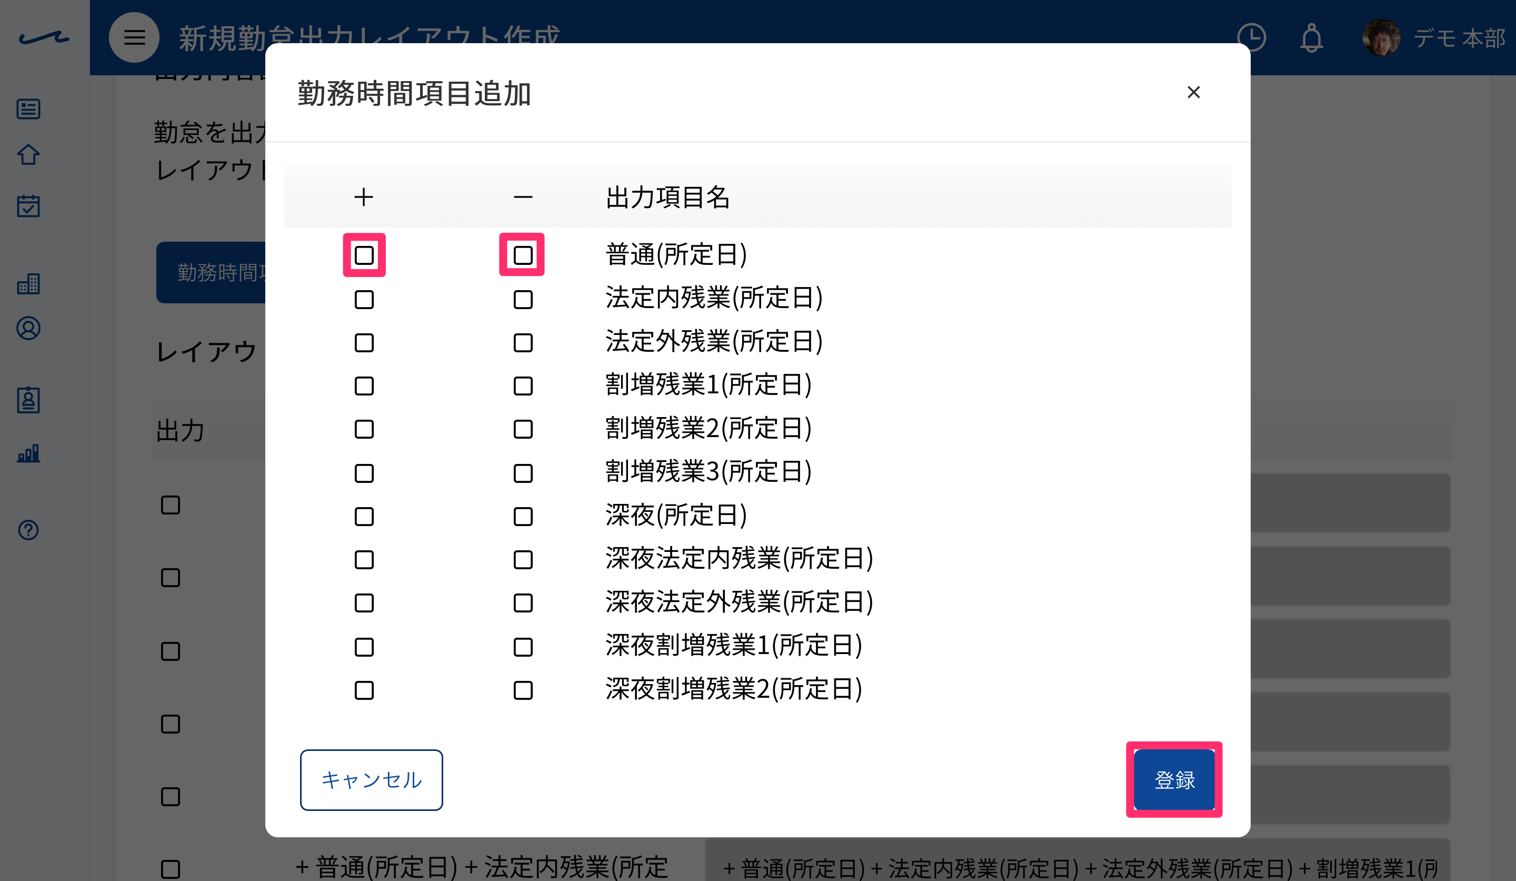The image size is (1516, 881).
Task: Open notifications bell icon
Action: click(x=1311, y=38)
